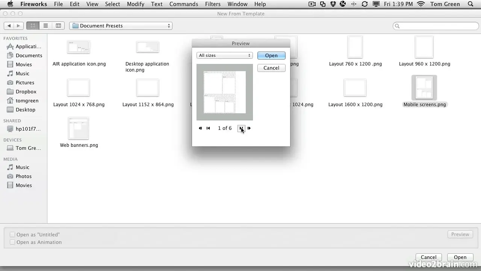The height and width of the screenshot is (271, 481).
Task: Click Open at bottom of file dialog
Action: [x=460, y=257]
